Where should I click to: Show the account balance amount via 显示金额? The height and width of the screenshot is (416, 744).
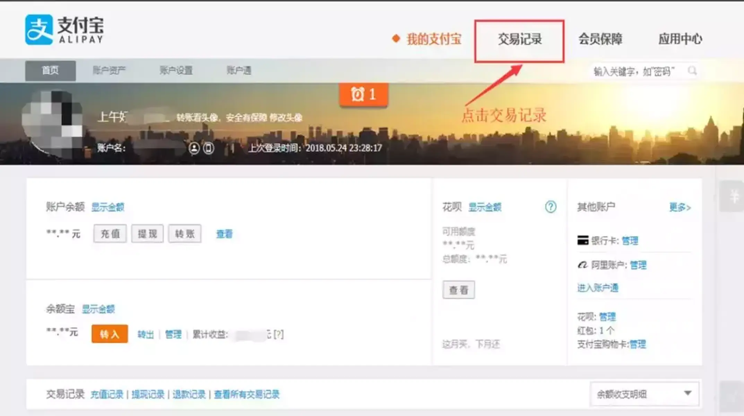coord(108,207)
